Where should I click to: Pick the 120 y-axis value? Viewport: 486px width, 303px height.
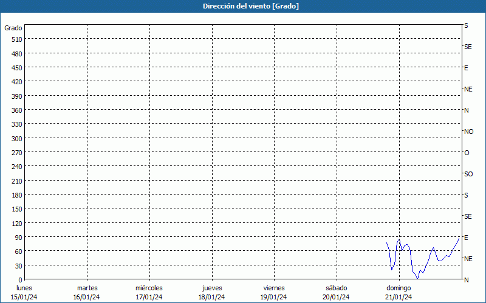click(x=17, y=224)
